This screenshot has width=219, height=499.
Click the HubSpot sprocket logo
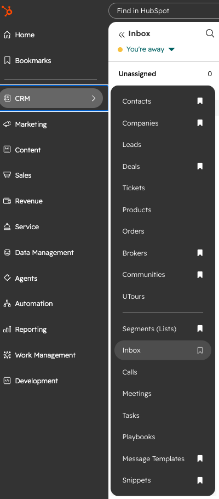point(7,11)
